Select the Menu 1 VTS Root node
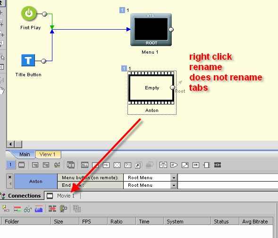 (151, 30)
